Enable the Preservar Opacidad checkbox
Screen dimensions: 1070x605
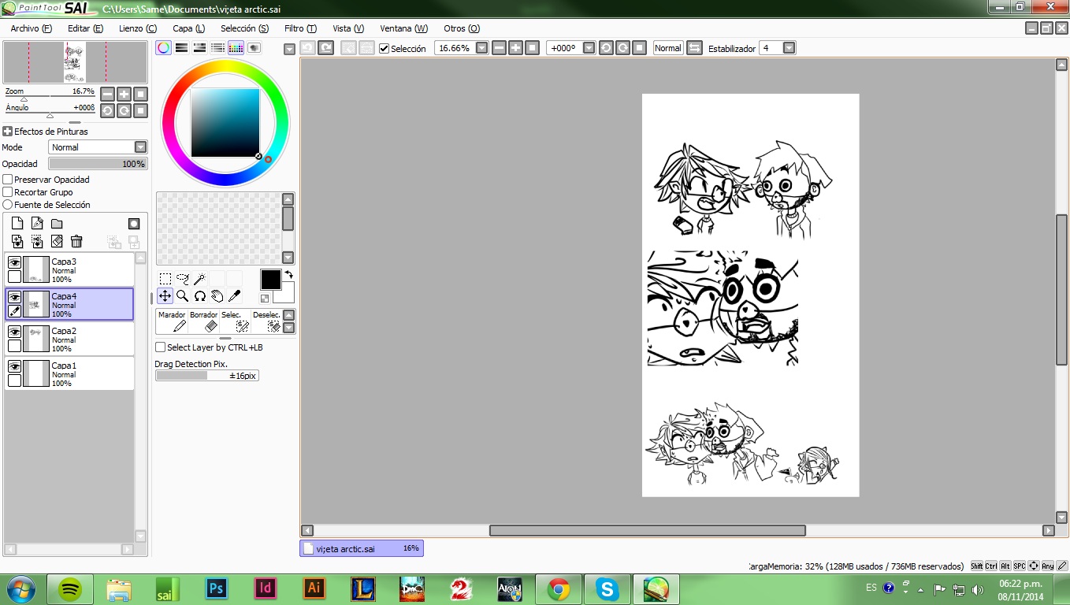click(x=8, y=180)
